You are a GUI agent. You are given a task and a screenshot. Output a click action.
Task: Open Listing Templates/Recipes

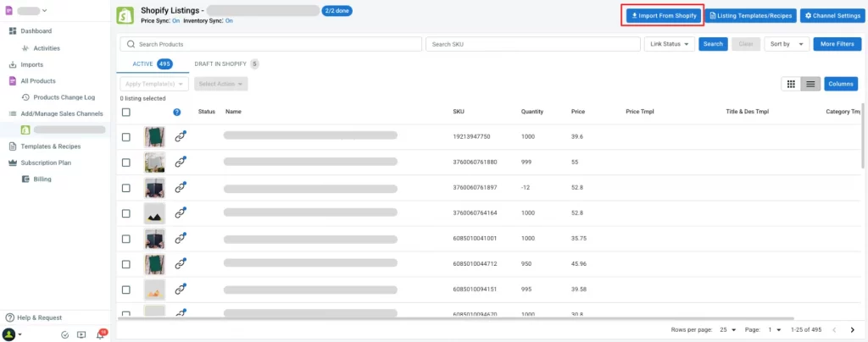tap(752, 15)
